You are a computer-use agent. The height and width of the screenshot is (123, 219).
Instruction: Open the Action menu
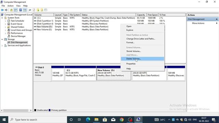click(11, 6)
